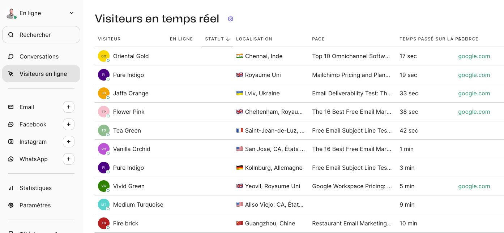Click the Rechercher search field

pyautogui.click(x=41, y=35)
